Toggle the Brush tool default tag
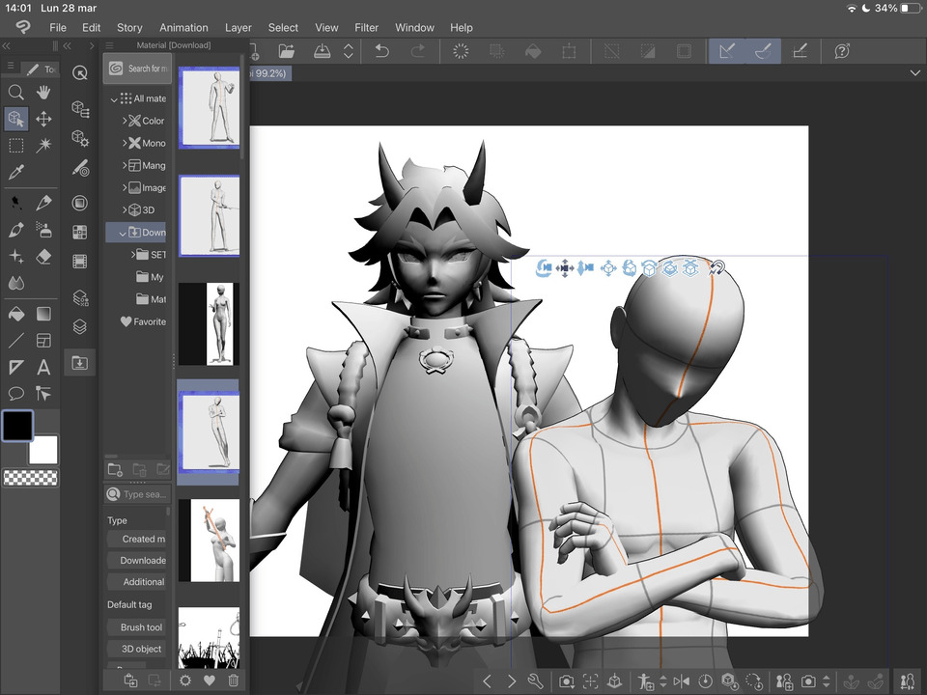 click(137, 627)
